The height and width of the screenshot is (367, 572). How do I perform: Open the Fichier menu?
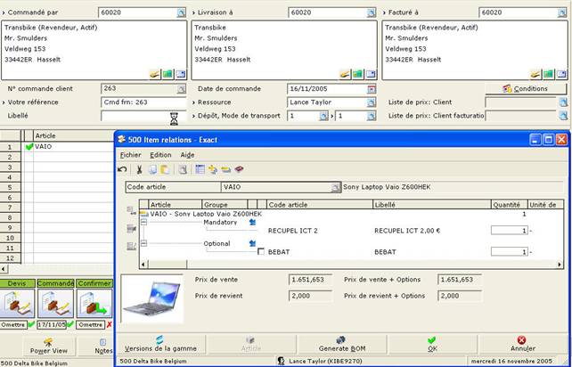tap(130, 155)
